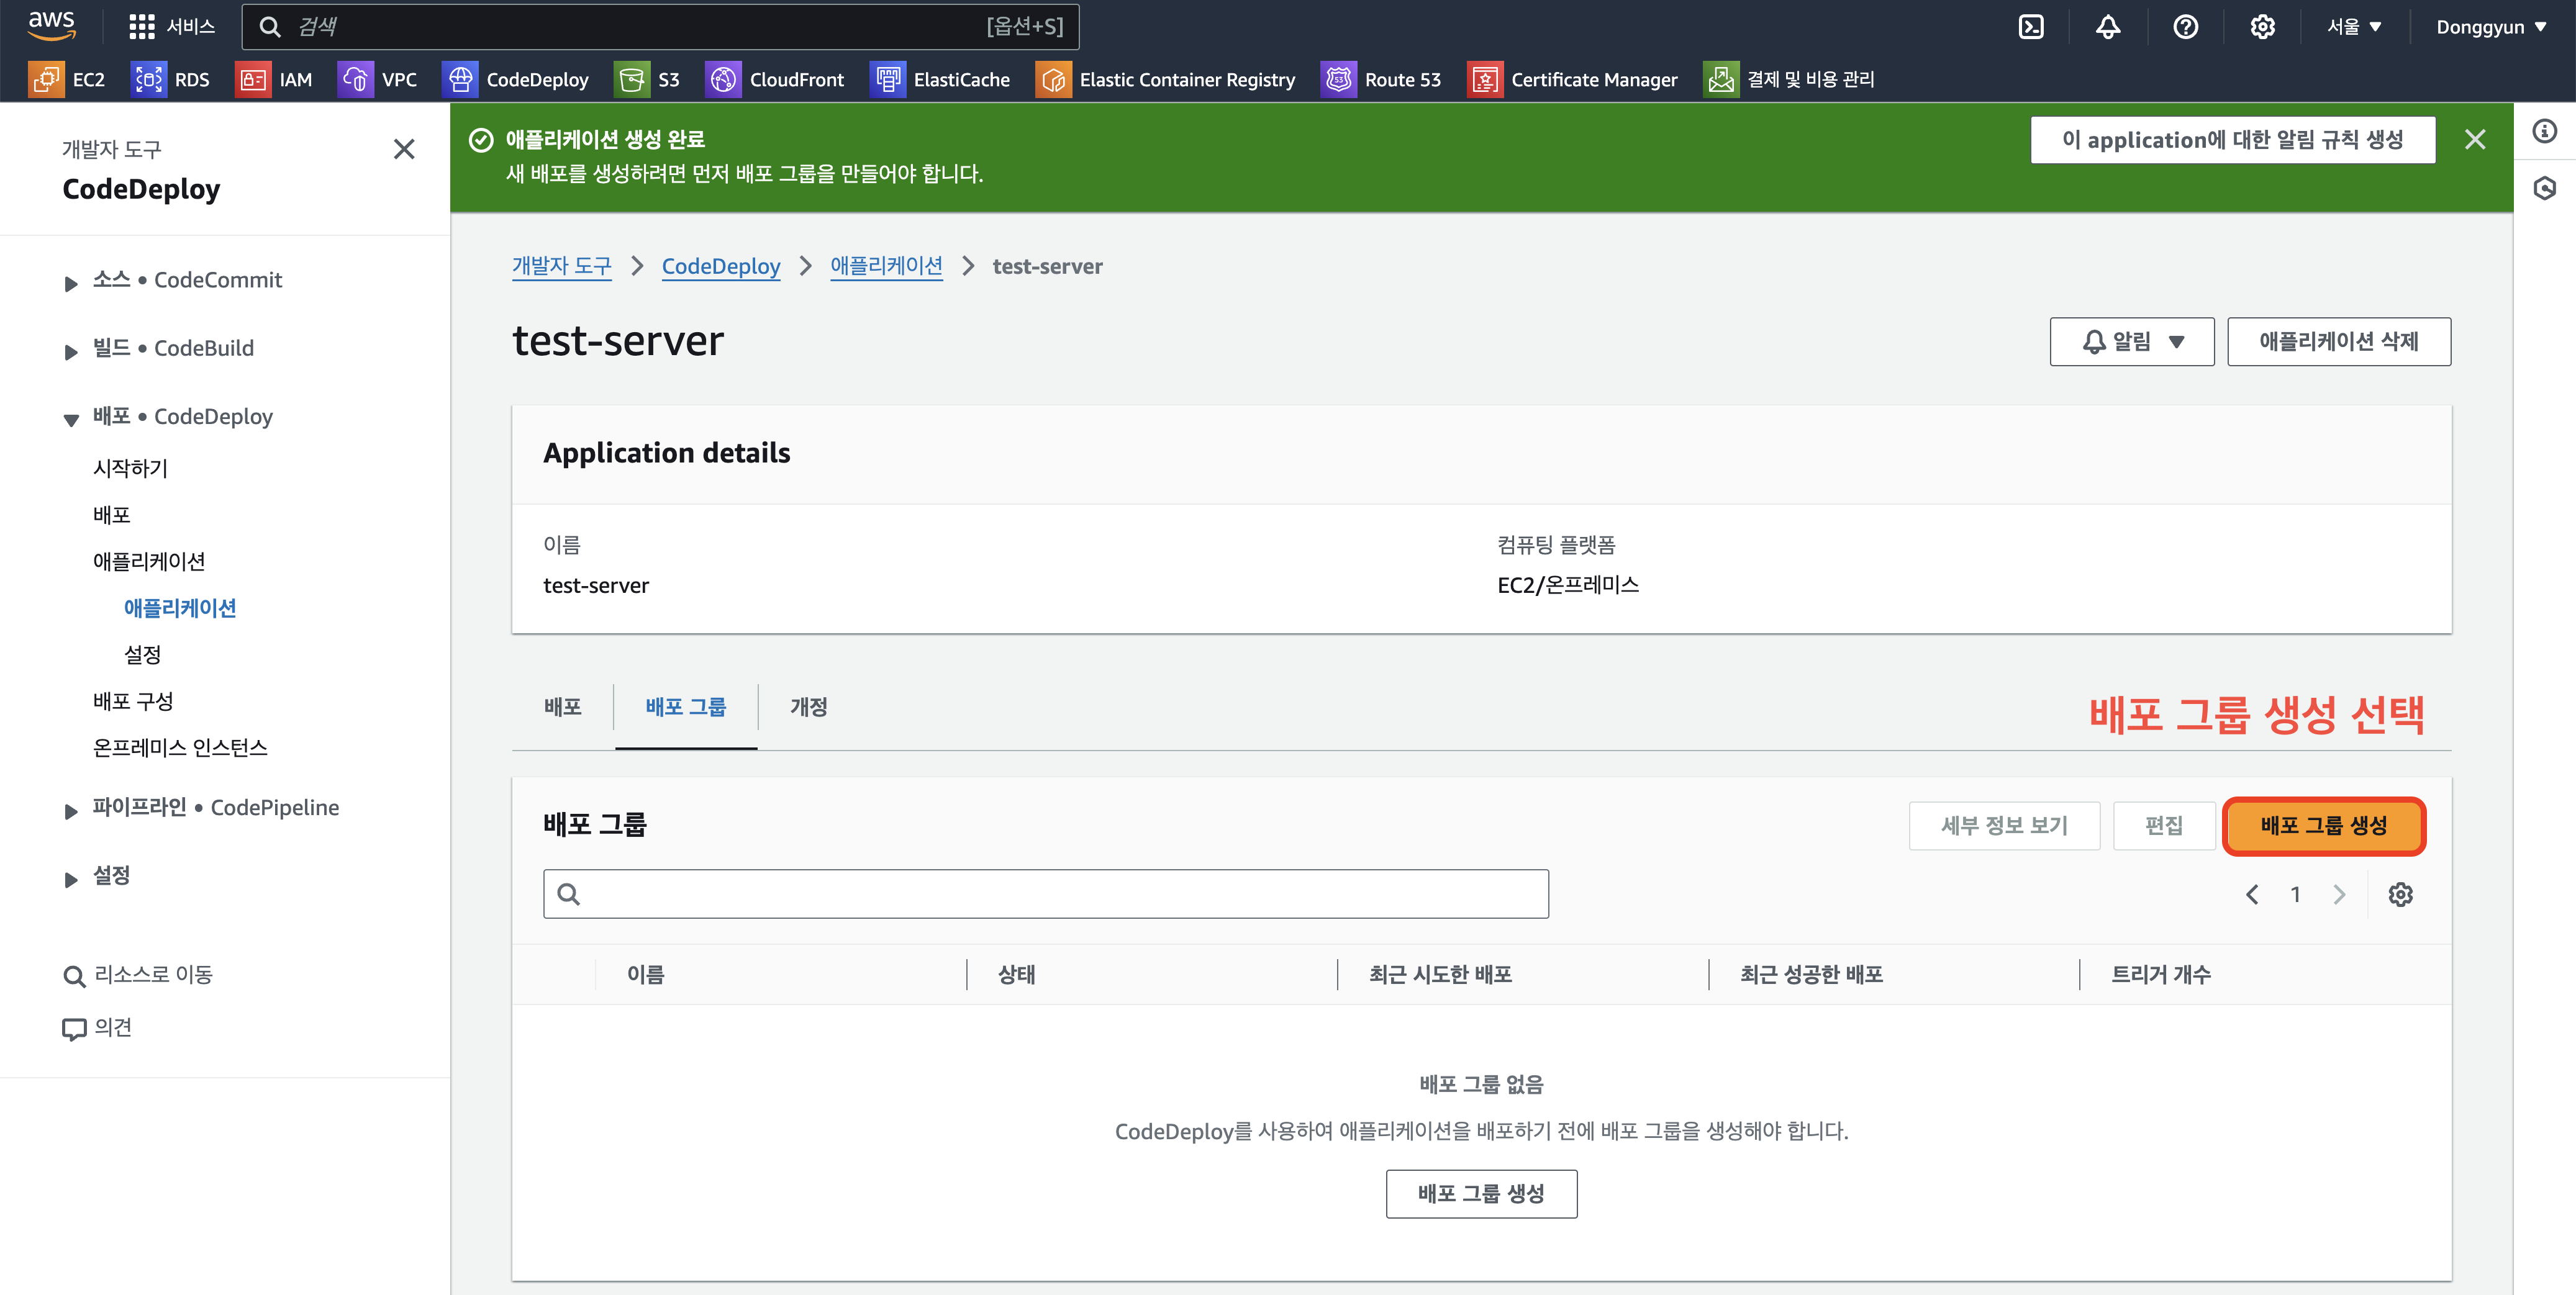This screenshot has width=2576, height=1295.
Task: Collapse the 배포 CodeDeploy section
Action: (71, 419)
